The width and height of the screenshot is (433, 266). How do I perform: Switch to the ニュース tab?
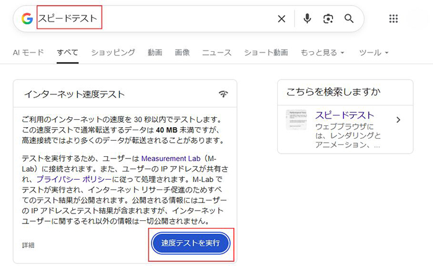216,52
